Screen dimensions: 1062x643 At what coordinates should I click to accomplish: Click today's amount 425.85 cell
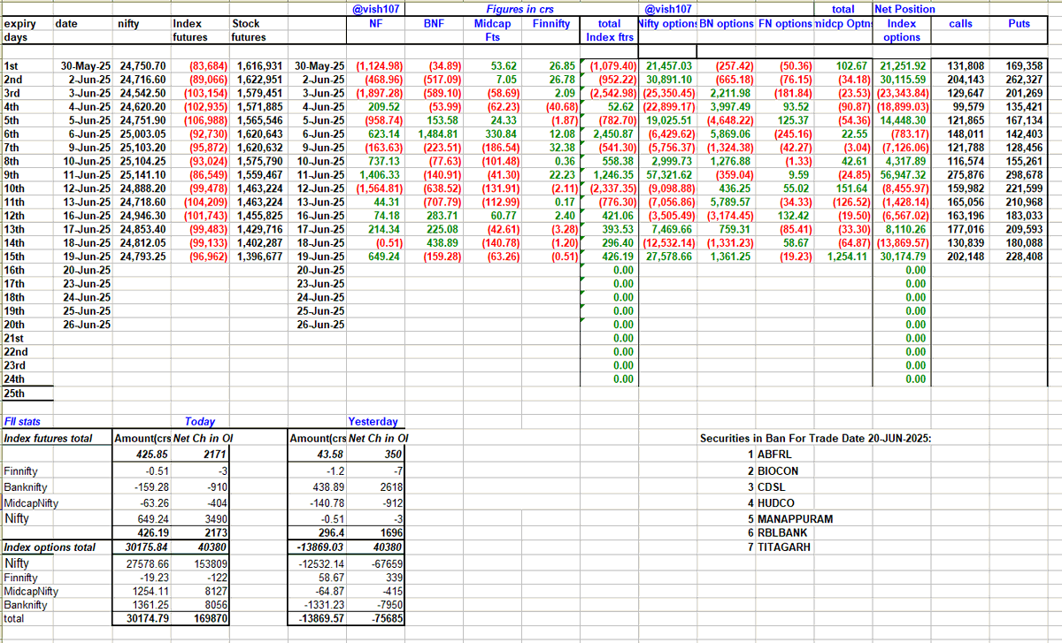pyautogui.click(x=150, y=454)
